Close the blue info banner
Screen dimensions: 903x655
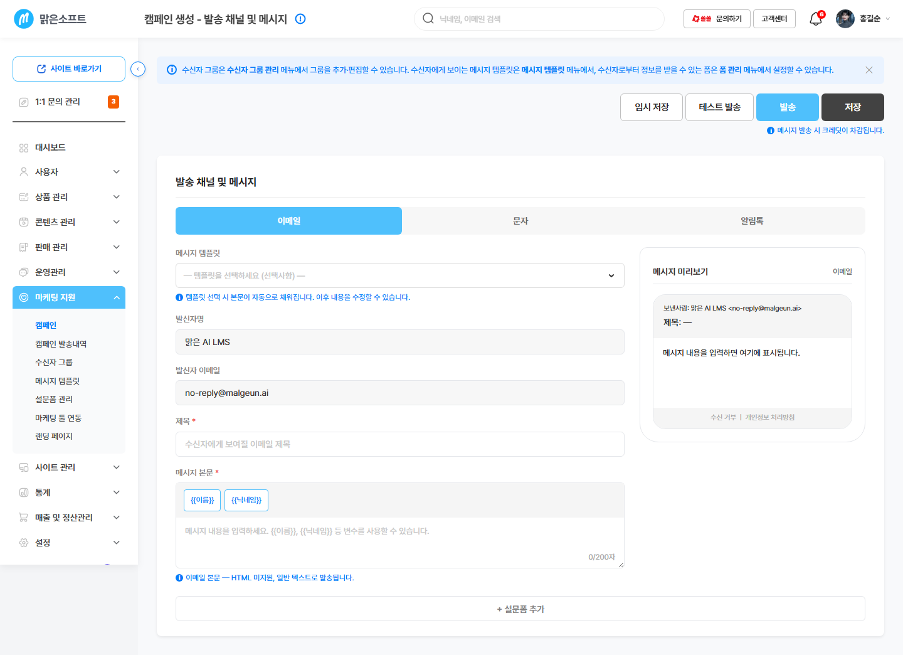click(869, 70)
